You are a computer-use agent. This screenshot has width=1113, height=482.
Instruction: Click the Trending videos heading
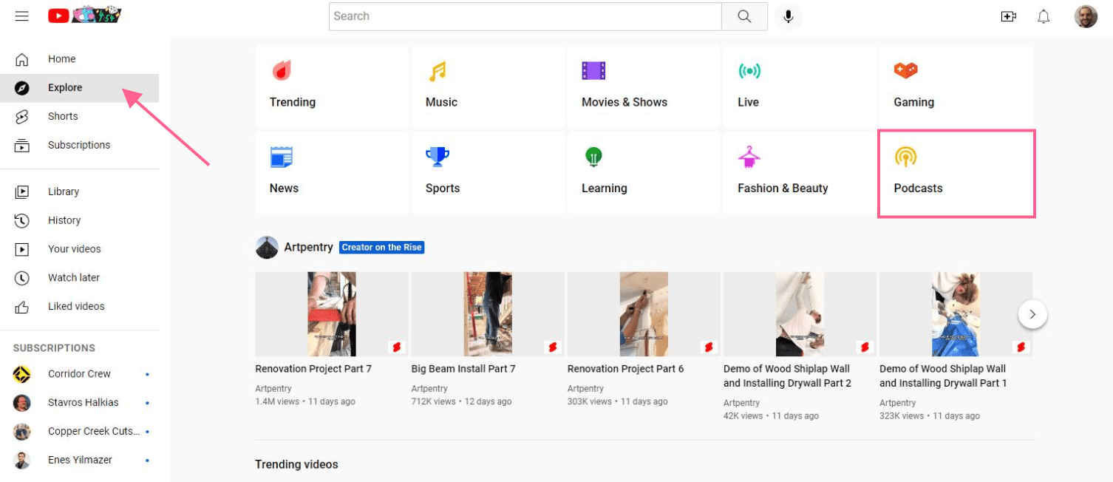296,465
